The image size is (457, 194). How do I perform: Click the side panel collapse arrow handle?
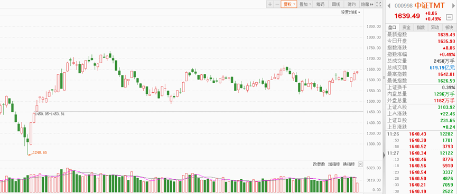(384, 155)
